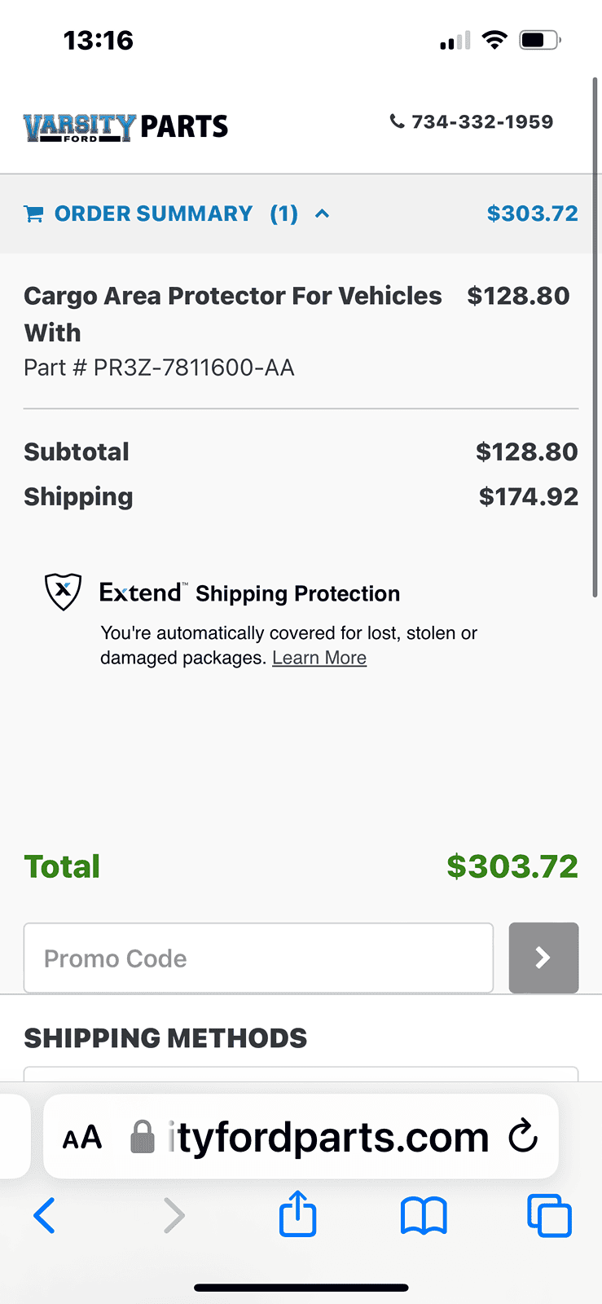
Task: Submit promo code with the arrow button
Action: 543,958
